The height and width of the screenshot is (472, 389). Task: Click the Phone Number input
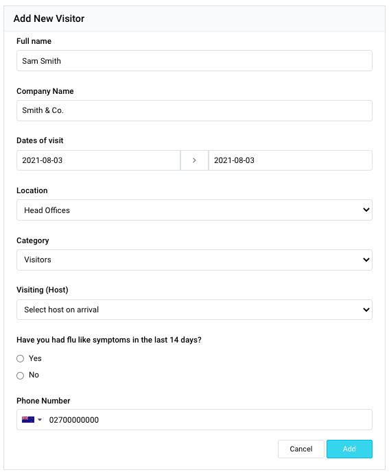[x=208, y=420]
